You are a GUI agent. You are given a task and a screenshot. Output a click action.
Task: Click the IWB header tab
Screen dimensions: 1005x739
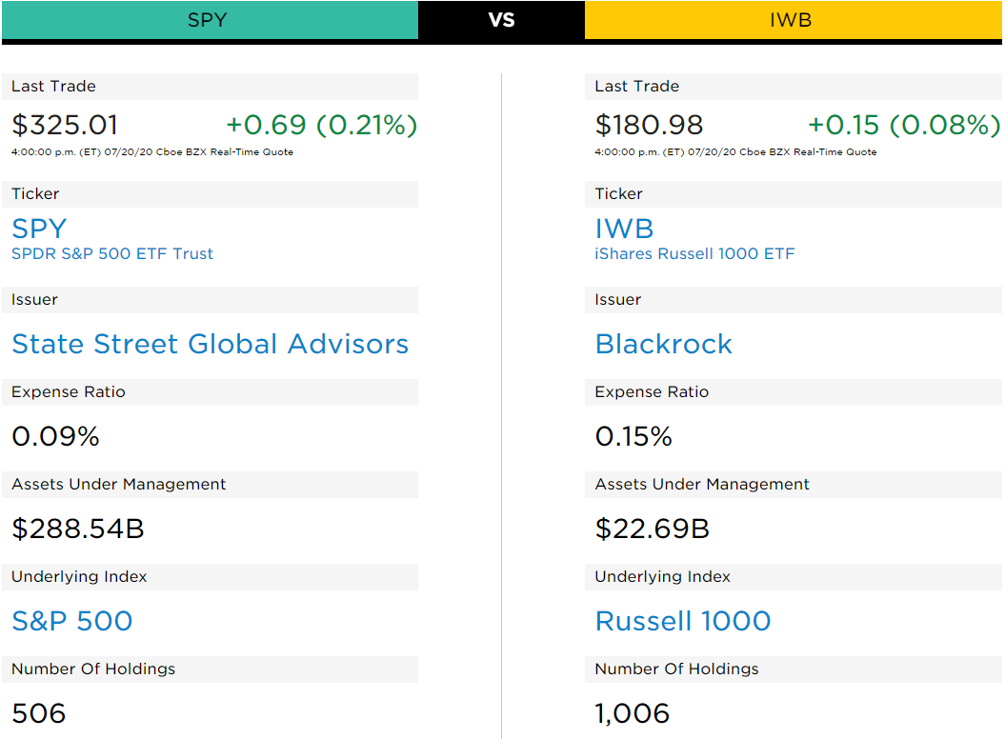(x=793, y=20)
